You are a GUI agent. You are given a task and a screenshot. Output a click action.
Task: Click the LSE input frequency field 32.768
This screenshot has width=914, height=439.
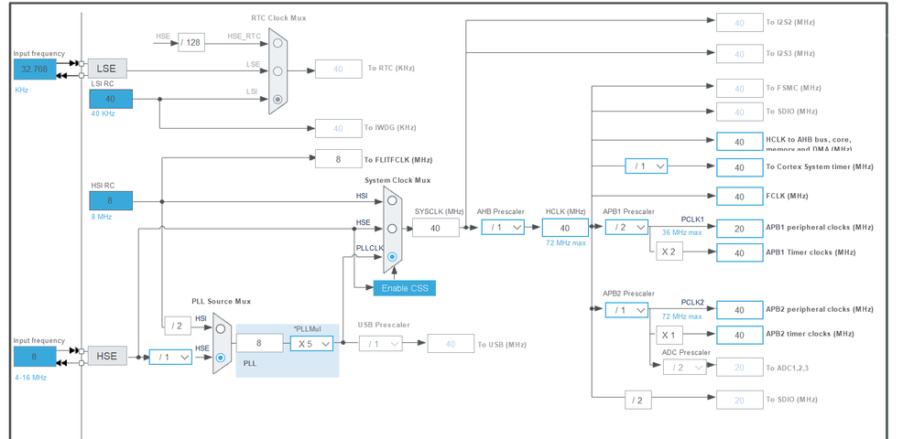pyautogui.click(x=35, y=69)
